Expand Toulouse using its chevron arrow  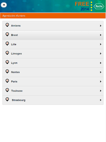tap(100, 91)
